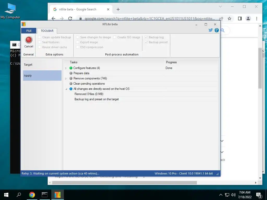Bookmark page with Chrome star icon
The image size is (267, 200).
click(x=229, y=18)
